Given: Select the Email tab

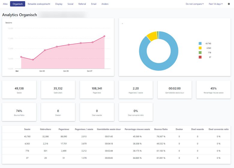Looking at the screenshot, I should coord(94,4).
